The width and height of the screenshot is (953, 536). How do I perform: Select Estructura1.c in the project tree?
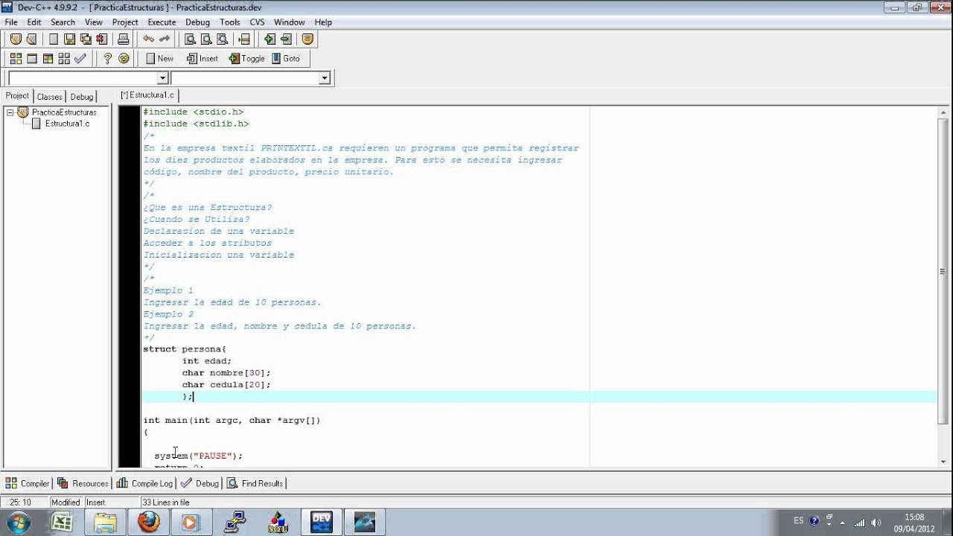[67, 124]
